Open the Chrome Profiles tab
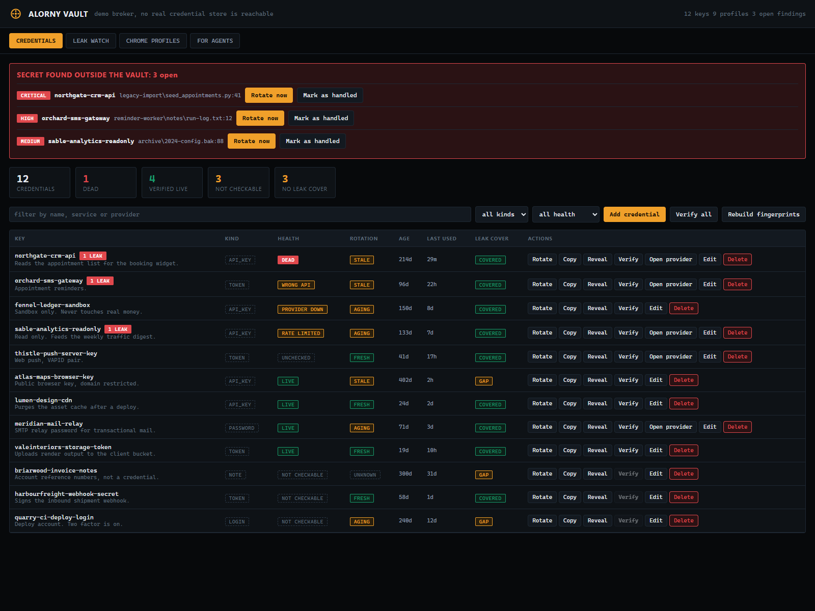Screen dimensions: 815x611 pos(153,41)
